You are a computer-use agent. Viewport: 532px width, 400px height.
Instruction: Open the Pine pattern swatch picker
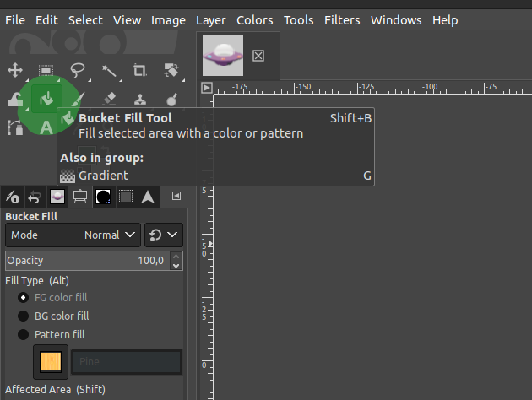click(x=51, y=362)
